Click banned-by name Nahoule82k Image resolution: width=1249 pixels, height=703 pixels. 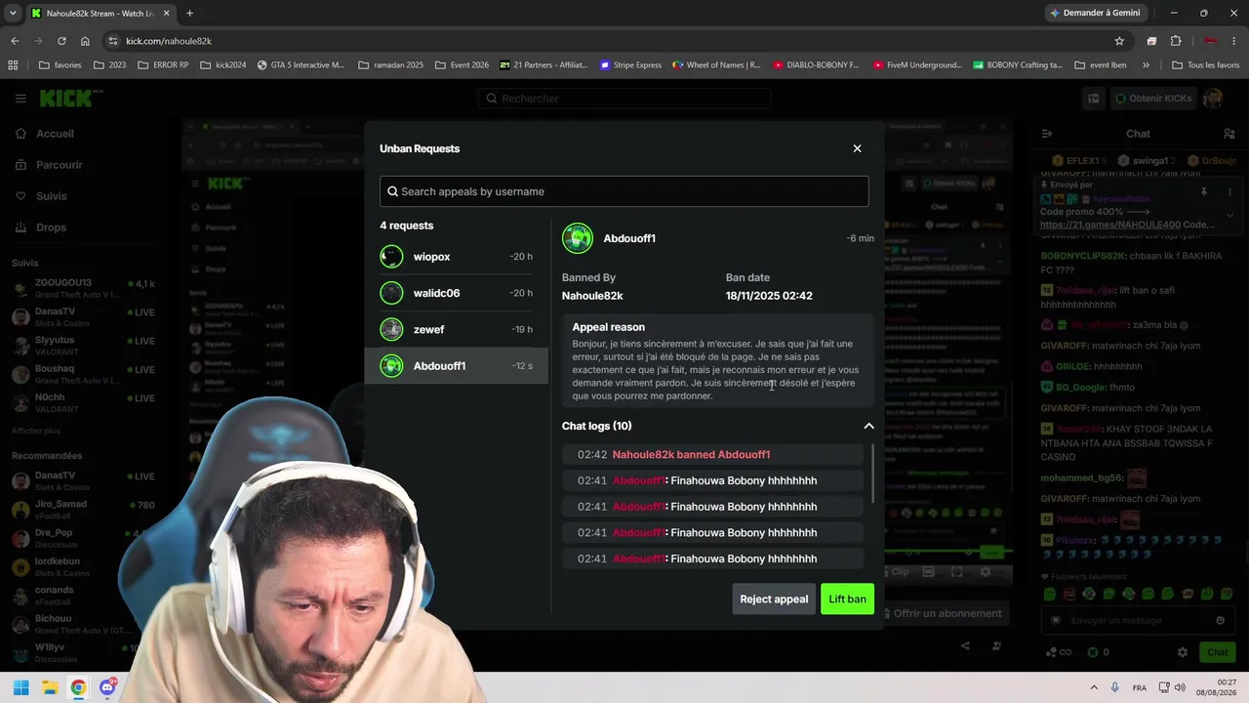point(592,296)
